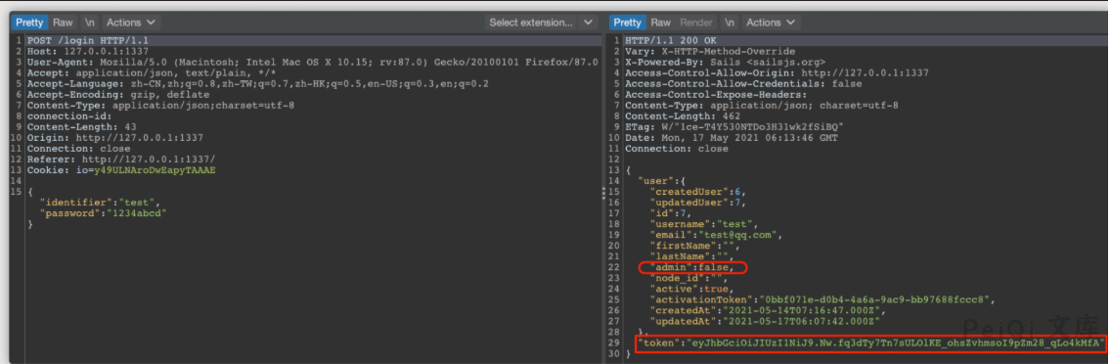Switch request view to Pretty tab
Screen dimensions: 1111x364
[x=29, y=23]
